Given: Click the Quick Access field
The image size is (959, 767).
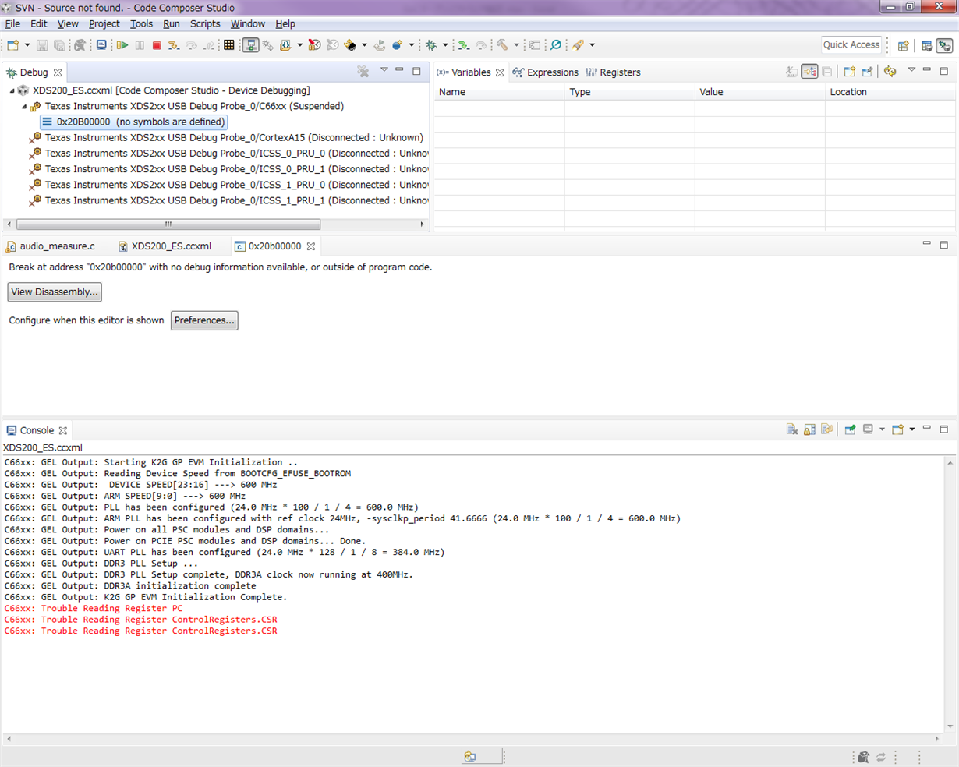Looking at the screenshot, I should pyautogui.click(x=851, y=45).
